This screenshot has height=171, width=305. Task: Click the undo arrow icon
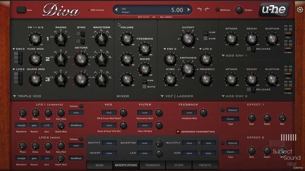point(199,9)
